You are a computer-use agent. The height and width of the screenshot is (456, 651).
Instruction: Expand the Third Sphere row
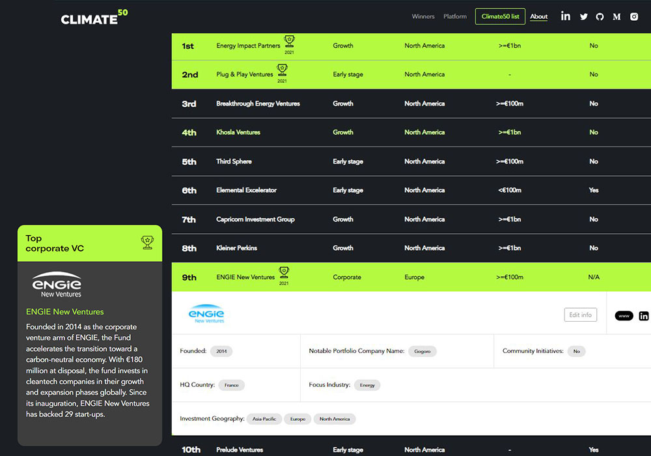pos(411,162)
